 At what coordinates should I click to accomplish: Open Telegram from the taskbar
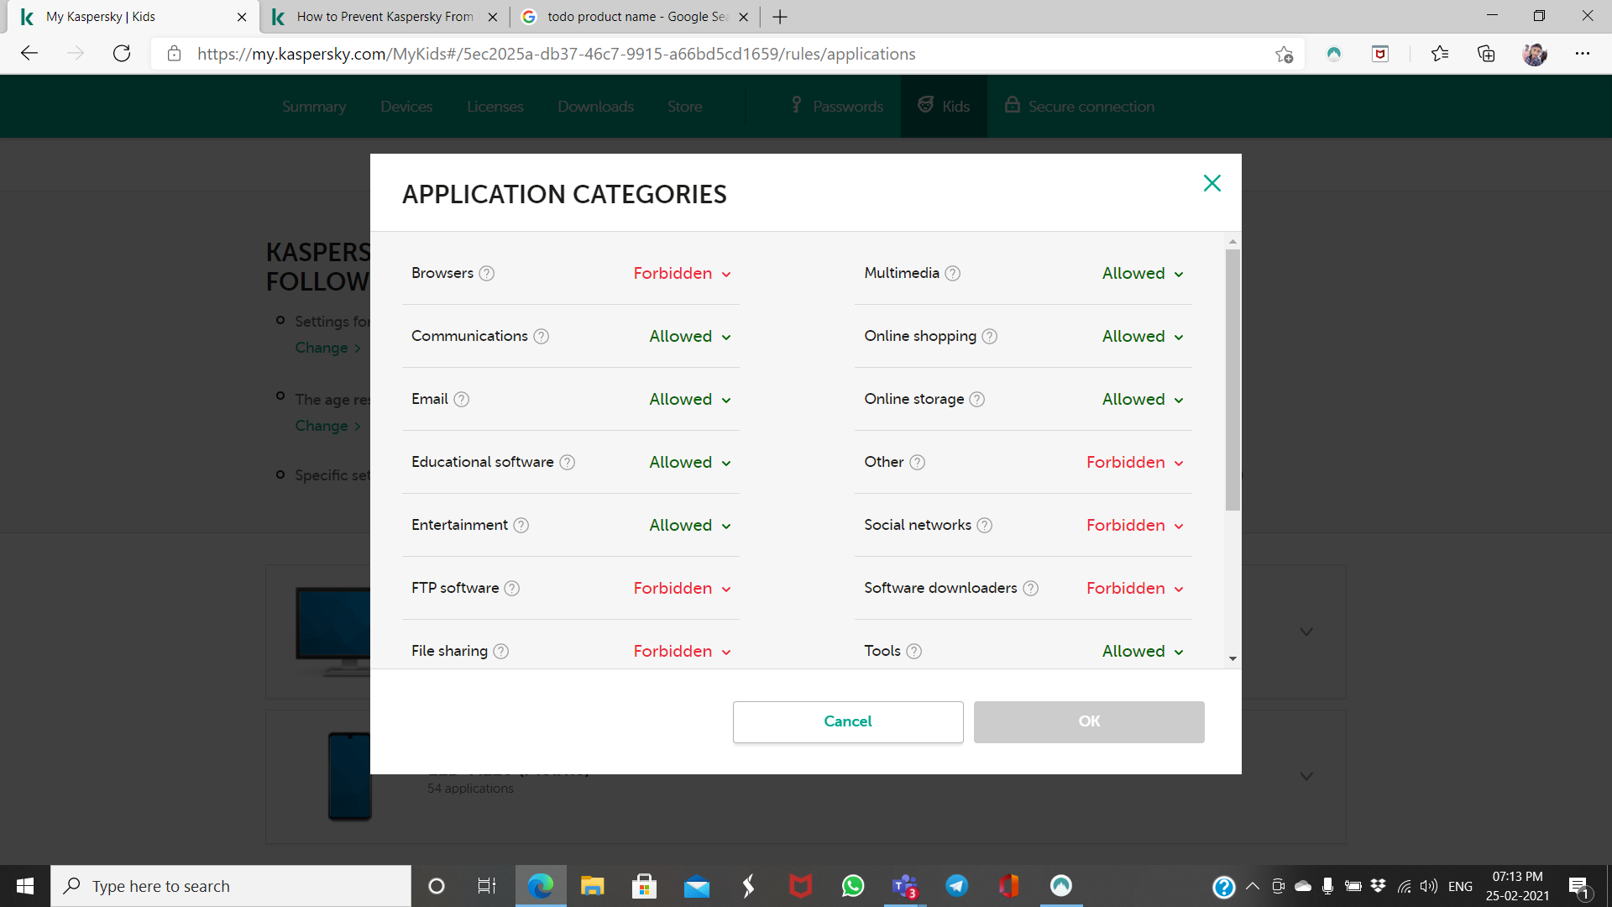click(957, 886)
